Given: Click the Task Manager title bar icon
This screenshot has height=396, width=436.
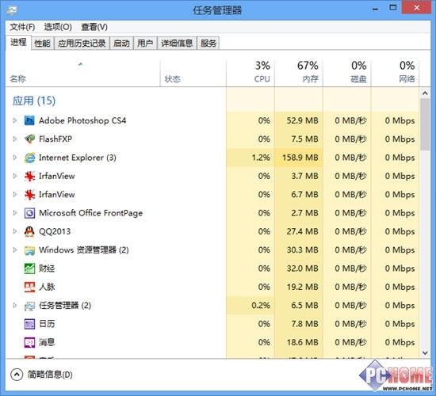Looking at the screenshot, I should coord(12,10).
